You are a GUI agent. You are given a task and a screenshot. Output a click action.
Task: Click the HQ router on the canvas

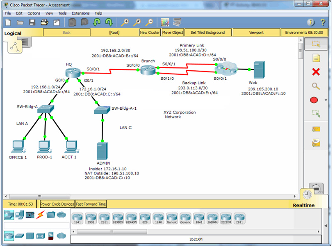click(73, 73)
